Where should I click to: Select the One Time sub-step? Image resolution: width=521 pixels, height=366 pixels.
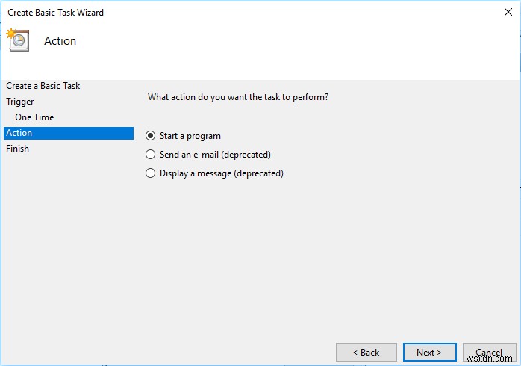[34, 117]
